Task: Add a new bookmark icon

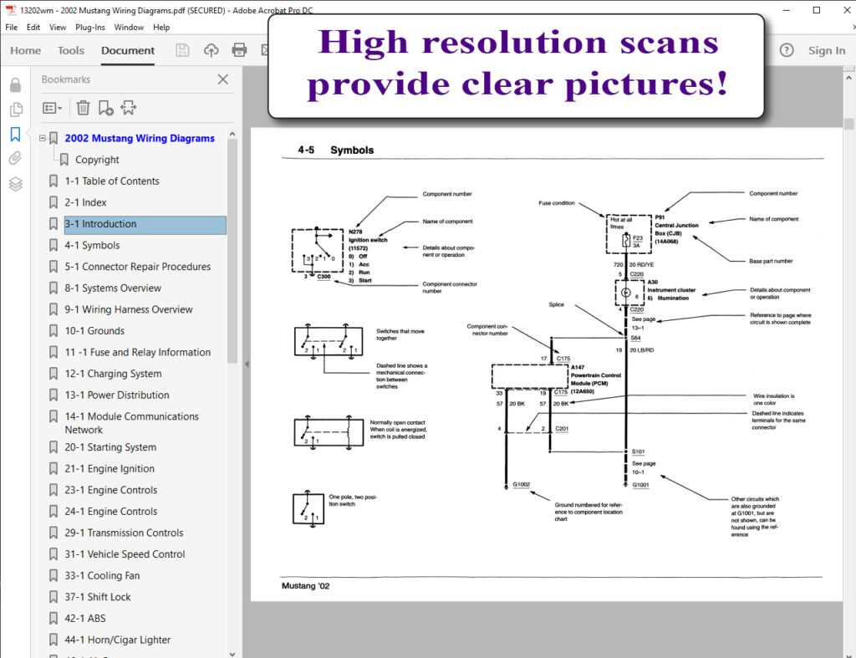Action: tap(105, 108)
